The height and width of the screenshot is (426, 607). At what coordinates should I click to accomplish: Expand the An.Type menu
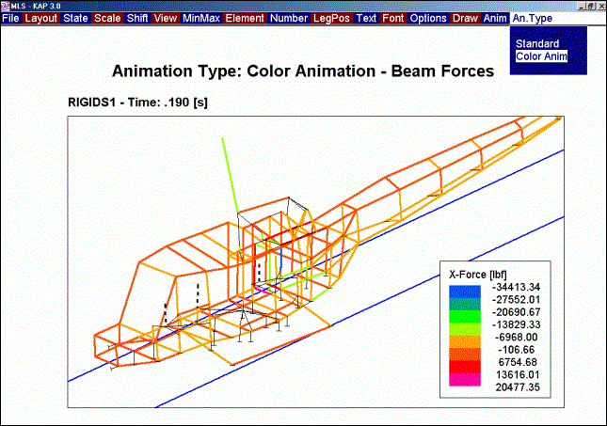tap(532, 18)
